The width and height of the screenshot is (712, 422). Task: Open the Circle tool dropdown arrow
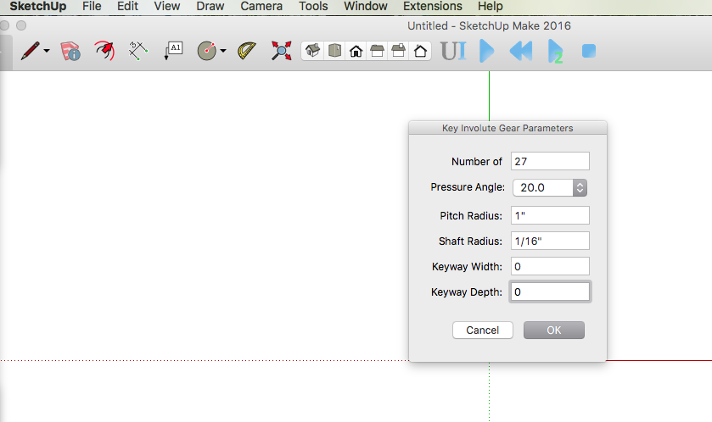pyautogui.click(x=223, y=51)
